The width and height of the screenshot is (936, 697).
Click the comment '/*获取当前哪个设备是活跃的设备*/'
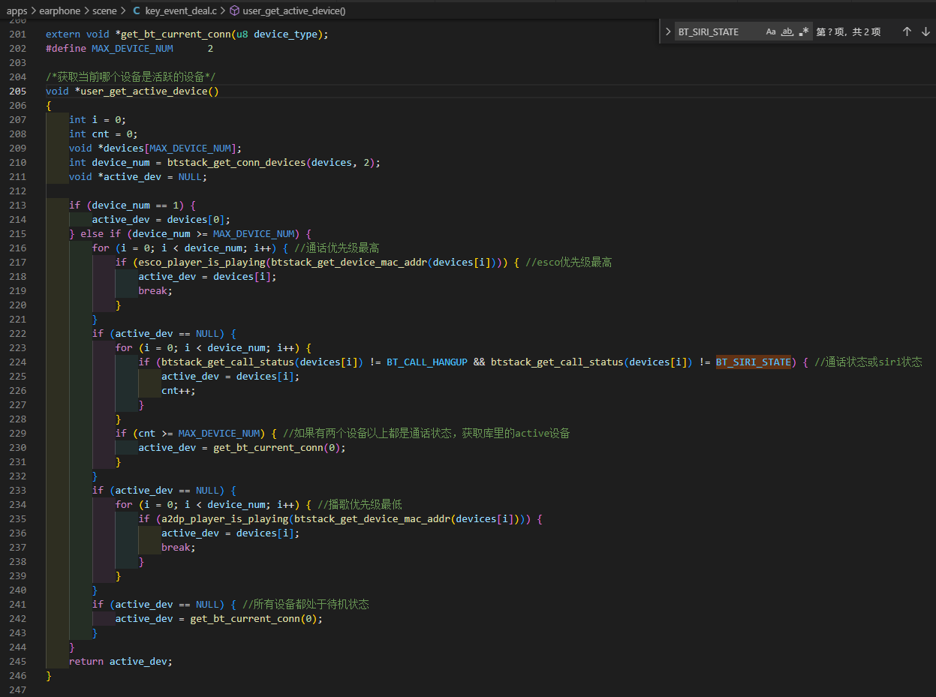point(131,77)
